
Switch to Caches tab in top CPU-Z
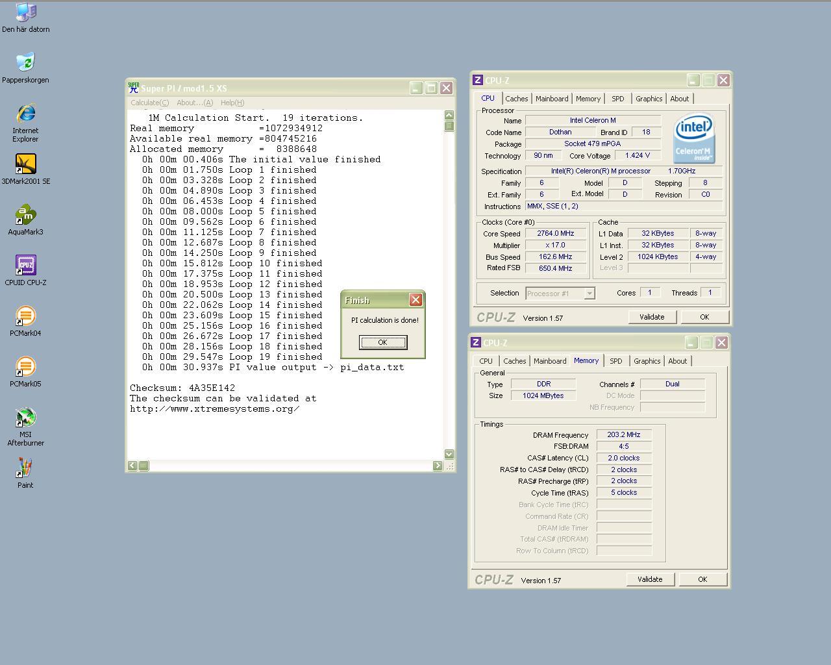click(x=516, y=99)
